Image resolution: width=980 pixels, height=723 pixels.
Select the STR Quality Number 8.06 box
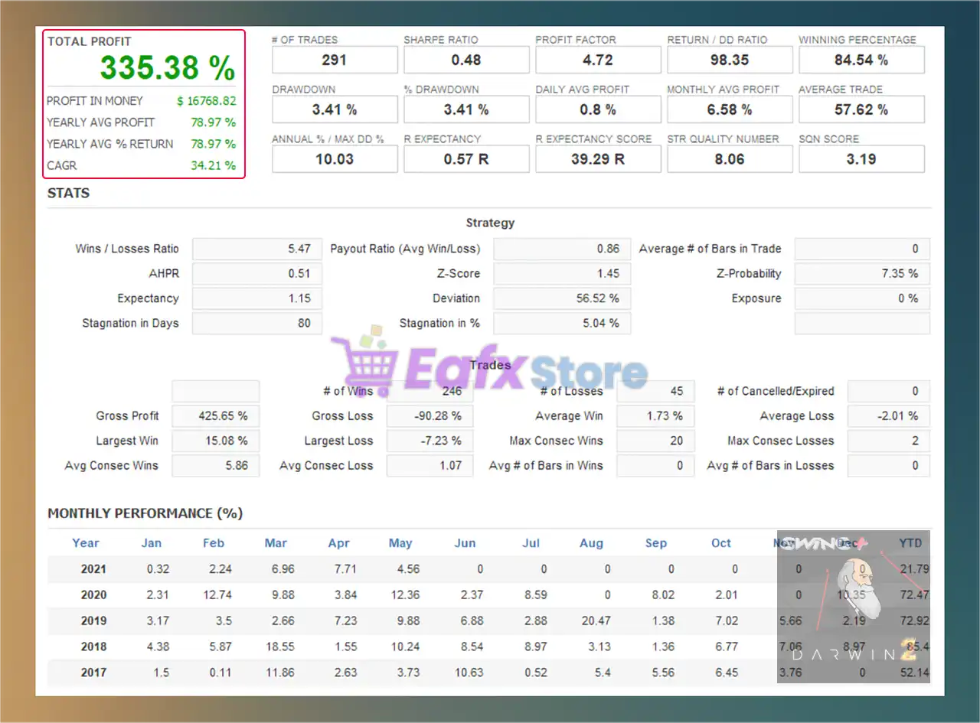click(730, 159)
